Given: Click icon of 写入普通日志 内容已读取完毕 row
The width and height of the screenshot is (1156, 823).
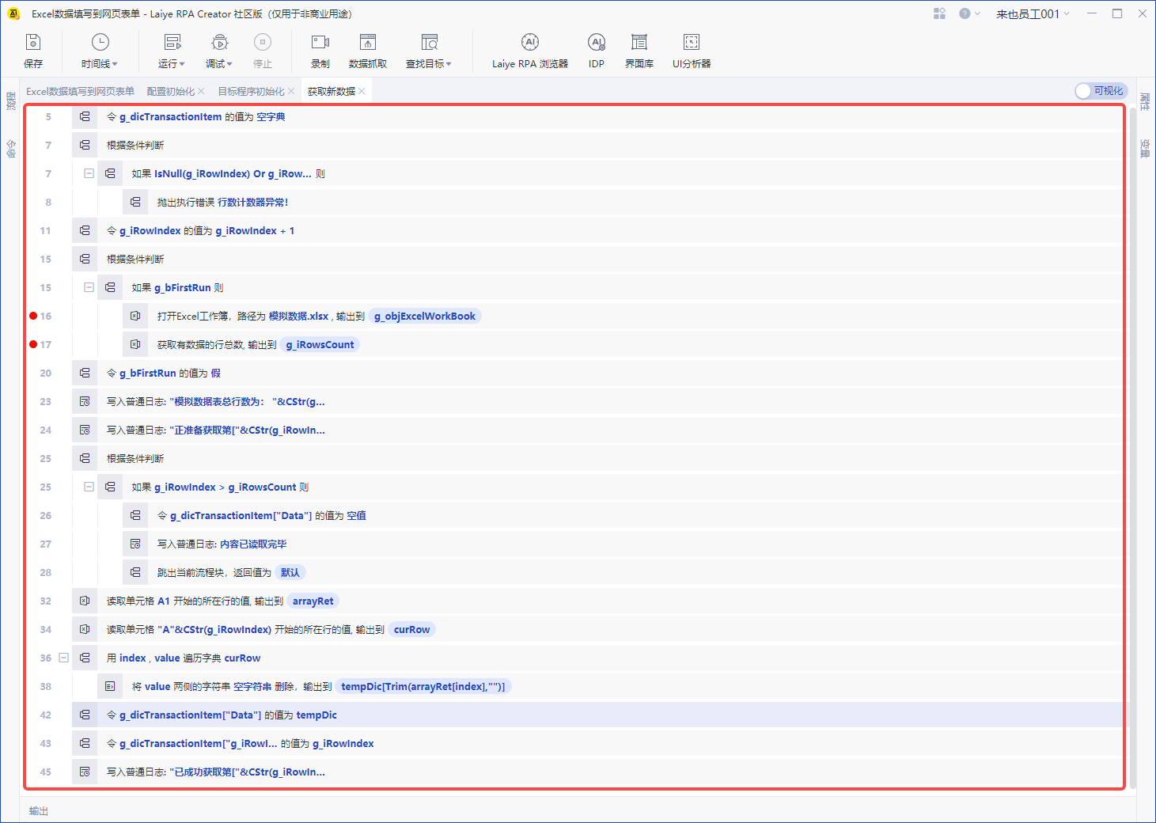Looking at the screenshot, I should tap(135, 544).
